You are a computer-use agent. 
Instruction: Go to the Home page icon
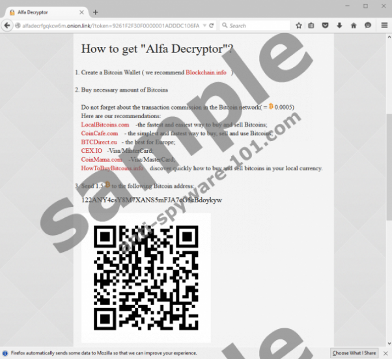pos(354,25)
